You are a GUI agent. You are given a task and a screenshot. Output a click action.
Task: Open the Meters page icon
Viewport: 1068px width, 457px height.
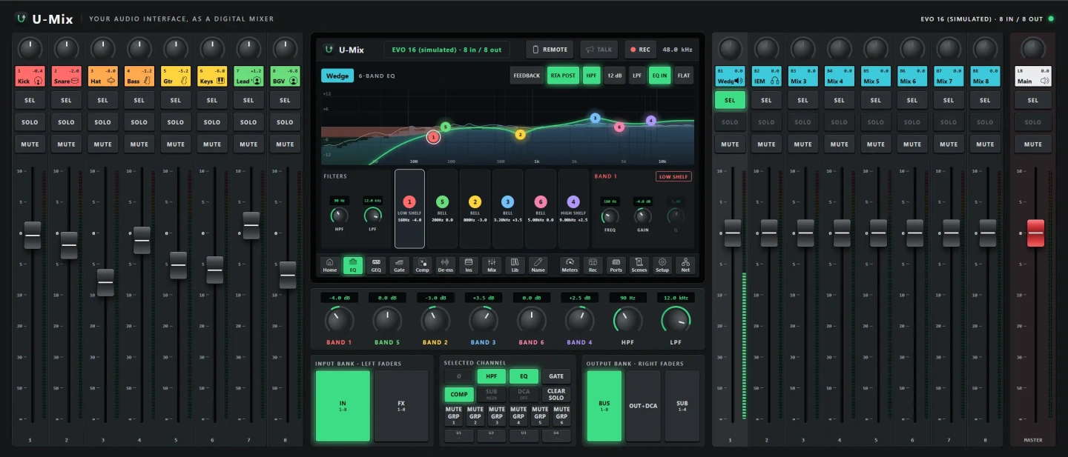coord(570,265)
